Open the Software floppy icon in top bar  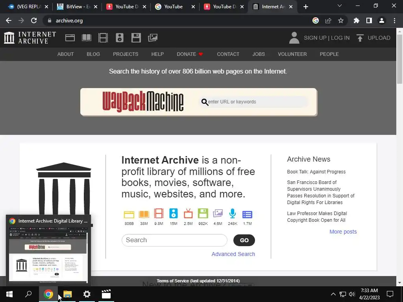click(136, 38)
